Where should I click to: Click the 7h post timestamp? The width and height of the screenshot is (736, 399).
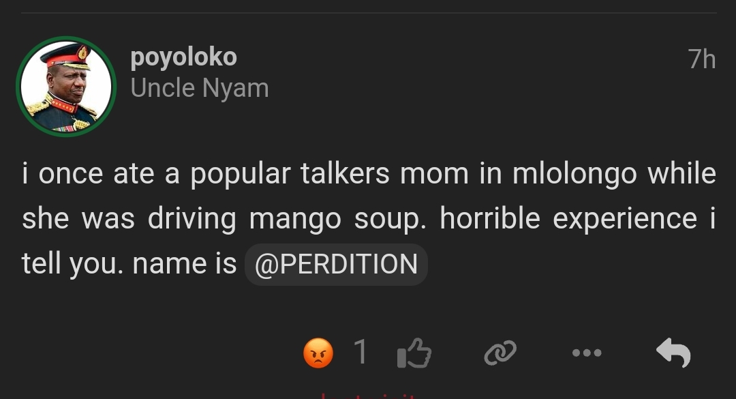pos(702,60)
